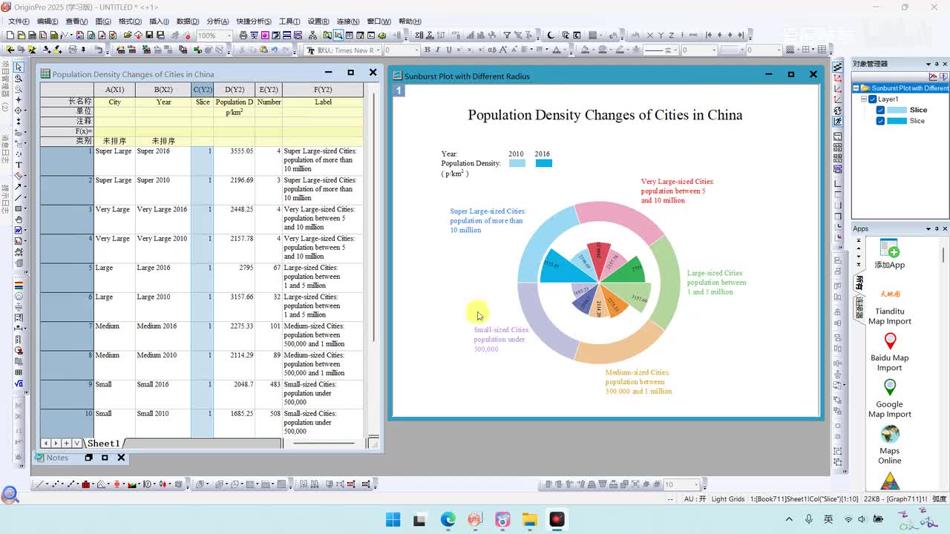Open the 格式(O) menu
Screen dimensions: 950x534
pos(130,22)
